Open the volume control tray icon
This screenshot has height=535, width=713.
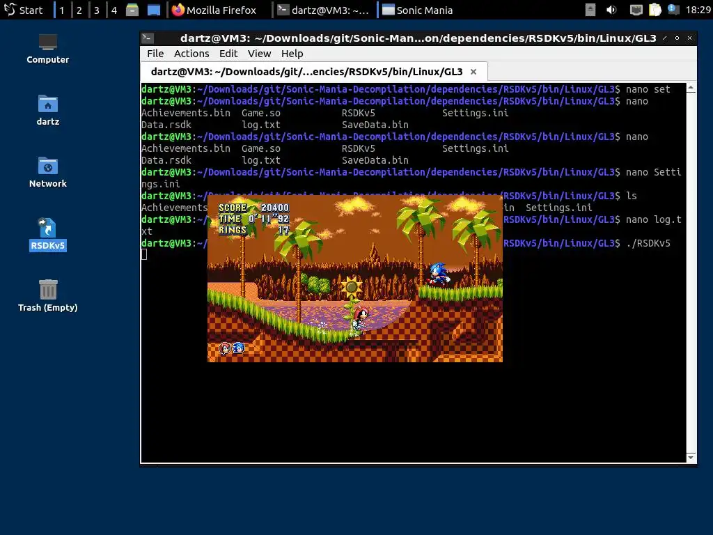click(611, 10)
